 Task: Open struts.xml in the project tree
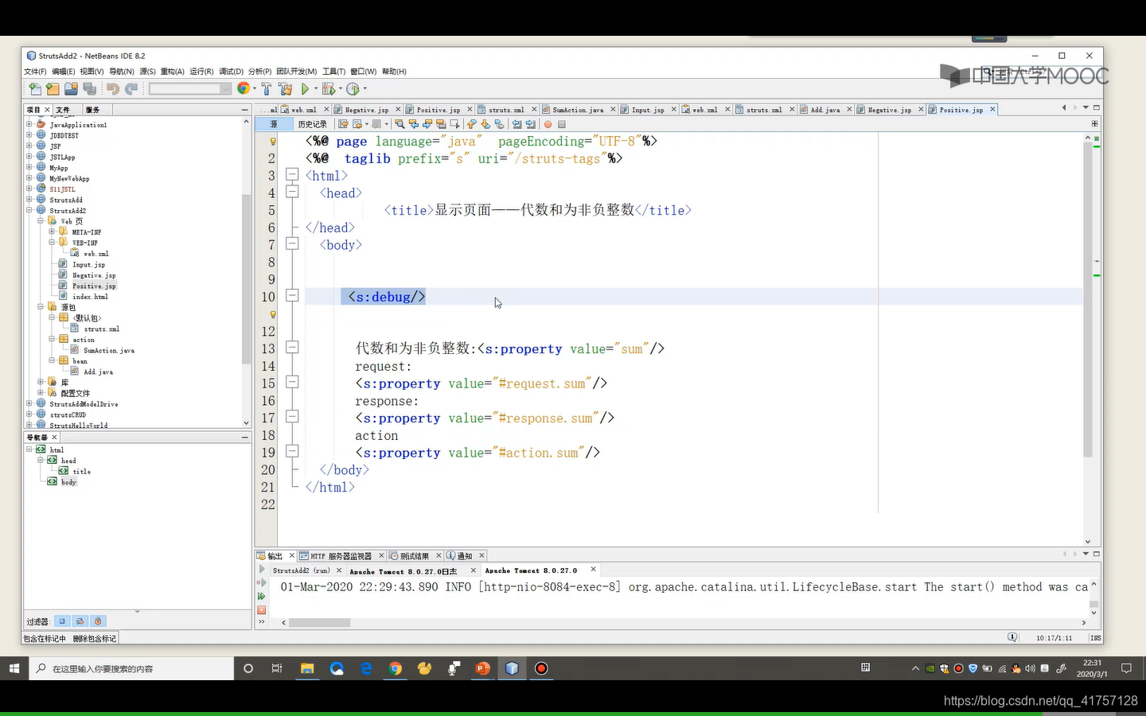[x=101, y=329]
